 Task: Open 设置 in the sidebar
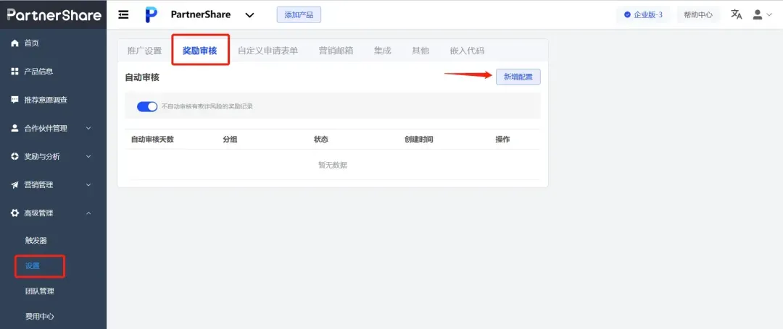click(x=33, y=266)
